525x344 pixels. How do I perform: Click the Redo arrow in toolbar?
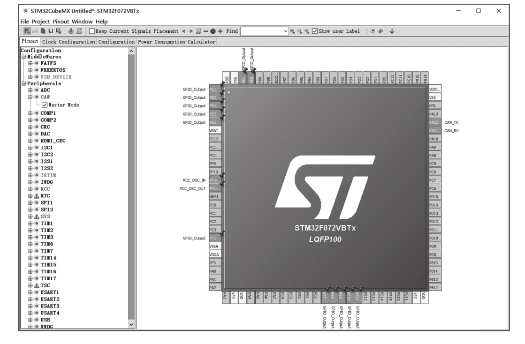[191, 31]
